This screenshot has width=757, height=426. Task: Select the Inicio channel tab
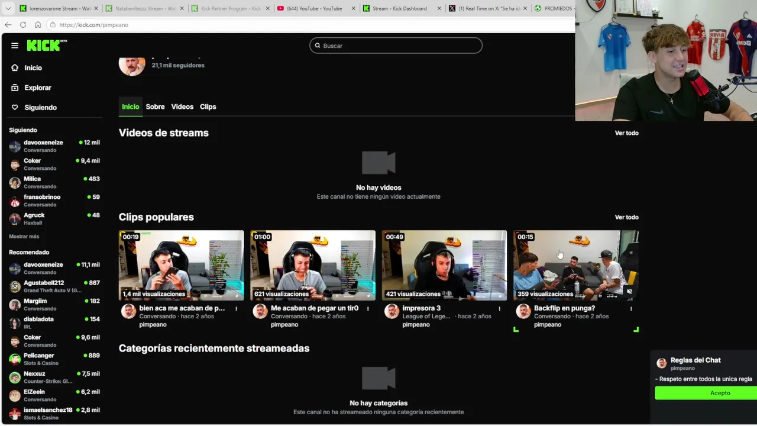click(x=130, y=106)
